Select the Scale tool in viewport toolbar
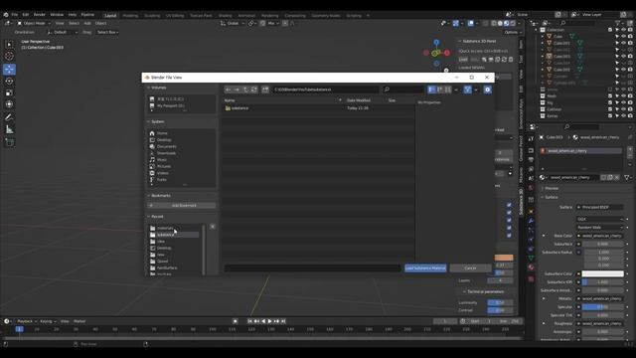The width and height of the screenshot is (636, 358). (9, 92)
